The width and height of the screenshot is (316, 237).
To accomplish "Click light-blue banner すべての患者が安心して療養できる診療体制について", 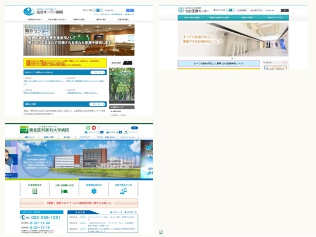I will click(219, 64).
